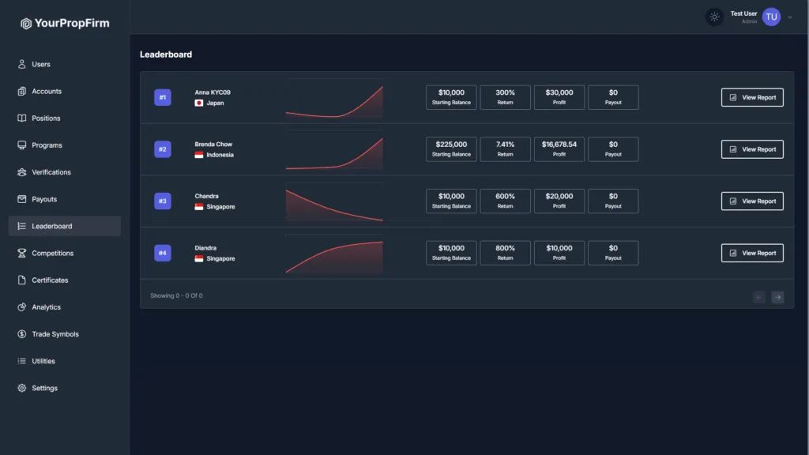The width and height of the screenshot is (809, 455).
Task: Go to next page arrow
Action: (x=777, y=297)
